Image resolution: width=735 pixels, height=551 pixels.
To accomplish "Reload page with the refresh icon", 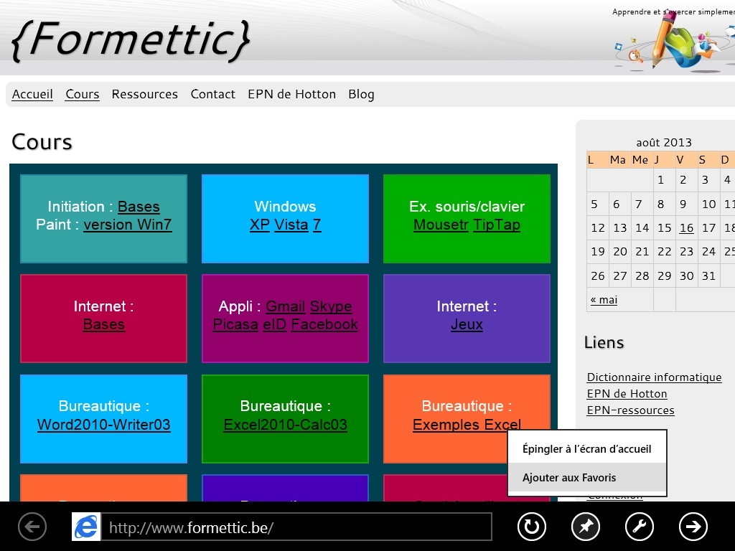I will click(532, 527).
